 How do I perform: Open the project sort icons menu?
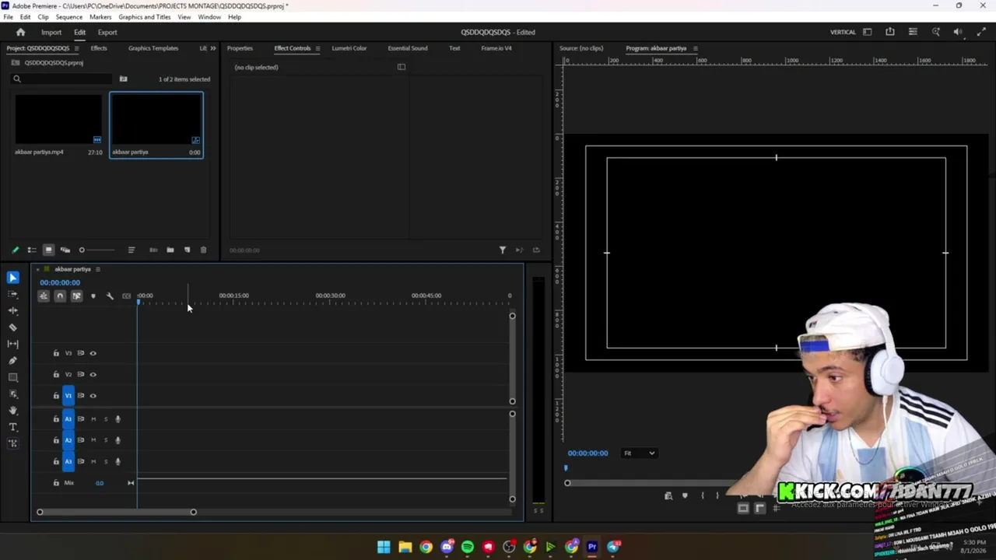[132, 250]
